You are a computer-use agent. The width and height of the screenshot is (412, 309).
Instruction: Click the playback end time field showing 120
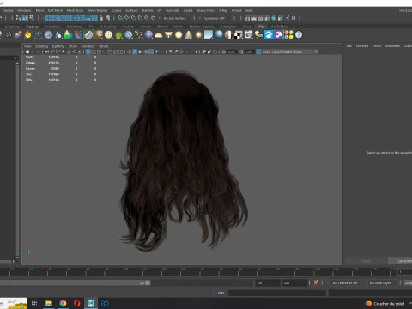click(268, 282)
